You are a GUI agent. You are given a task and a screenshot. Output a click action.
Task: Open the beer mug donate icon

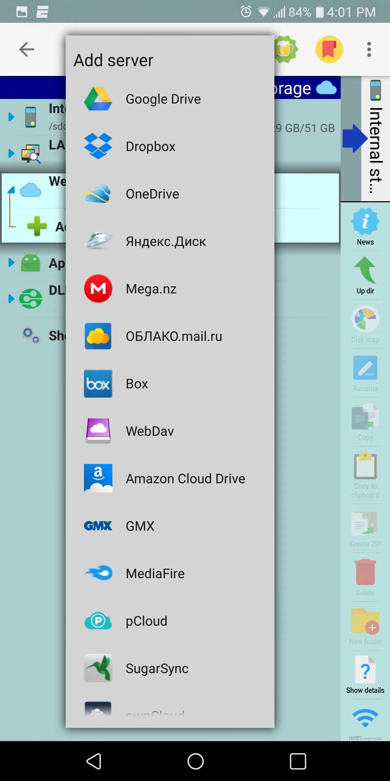click(285, 49)
